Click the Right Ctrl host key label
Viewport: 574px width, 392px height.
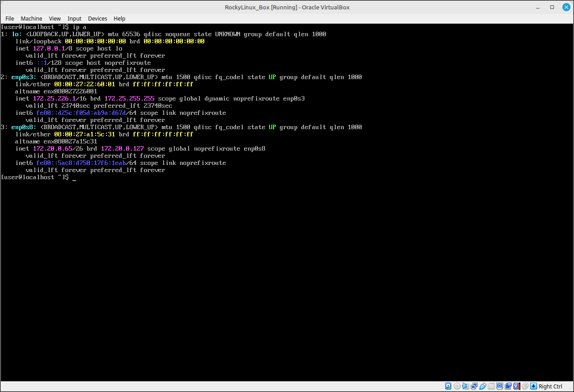pyautogui.click(x=550, y=386)
